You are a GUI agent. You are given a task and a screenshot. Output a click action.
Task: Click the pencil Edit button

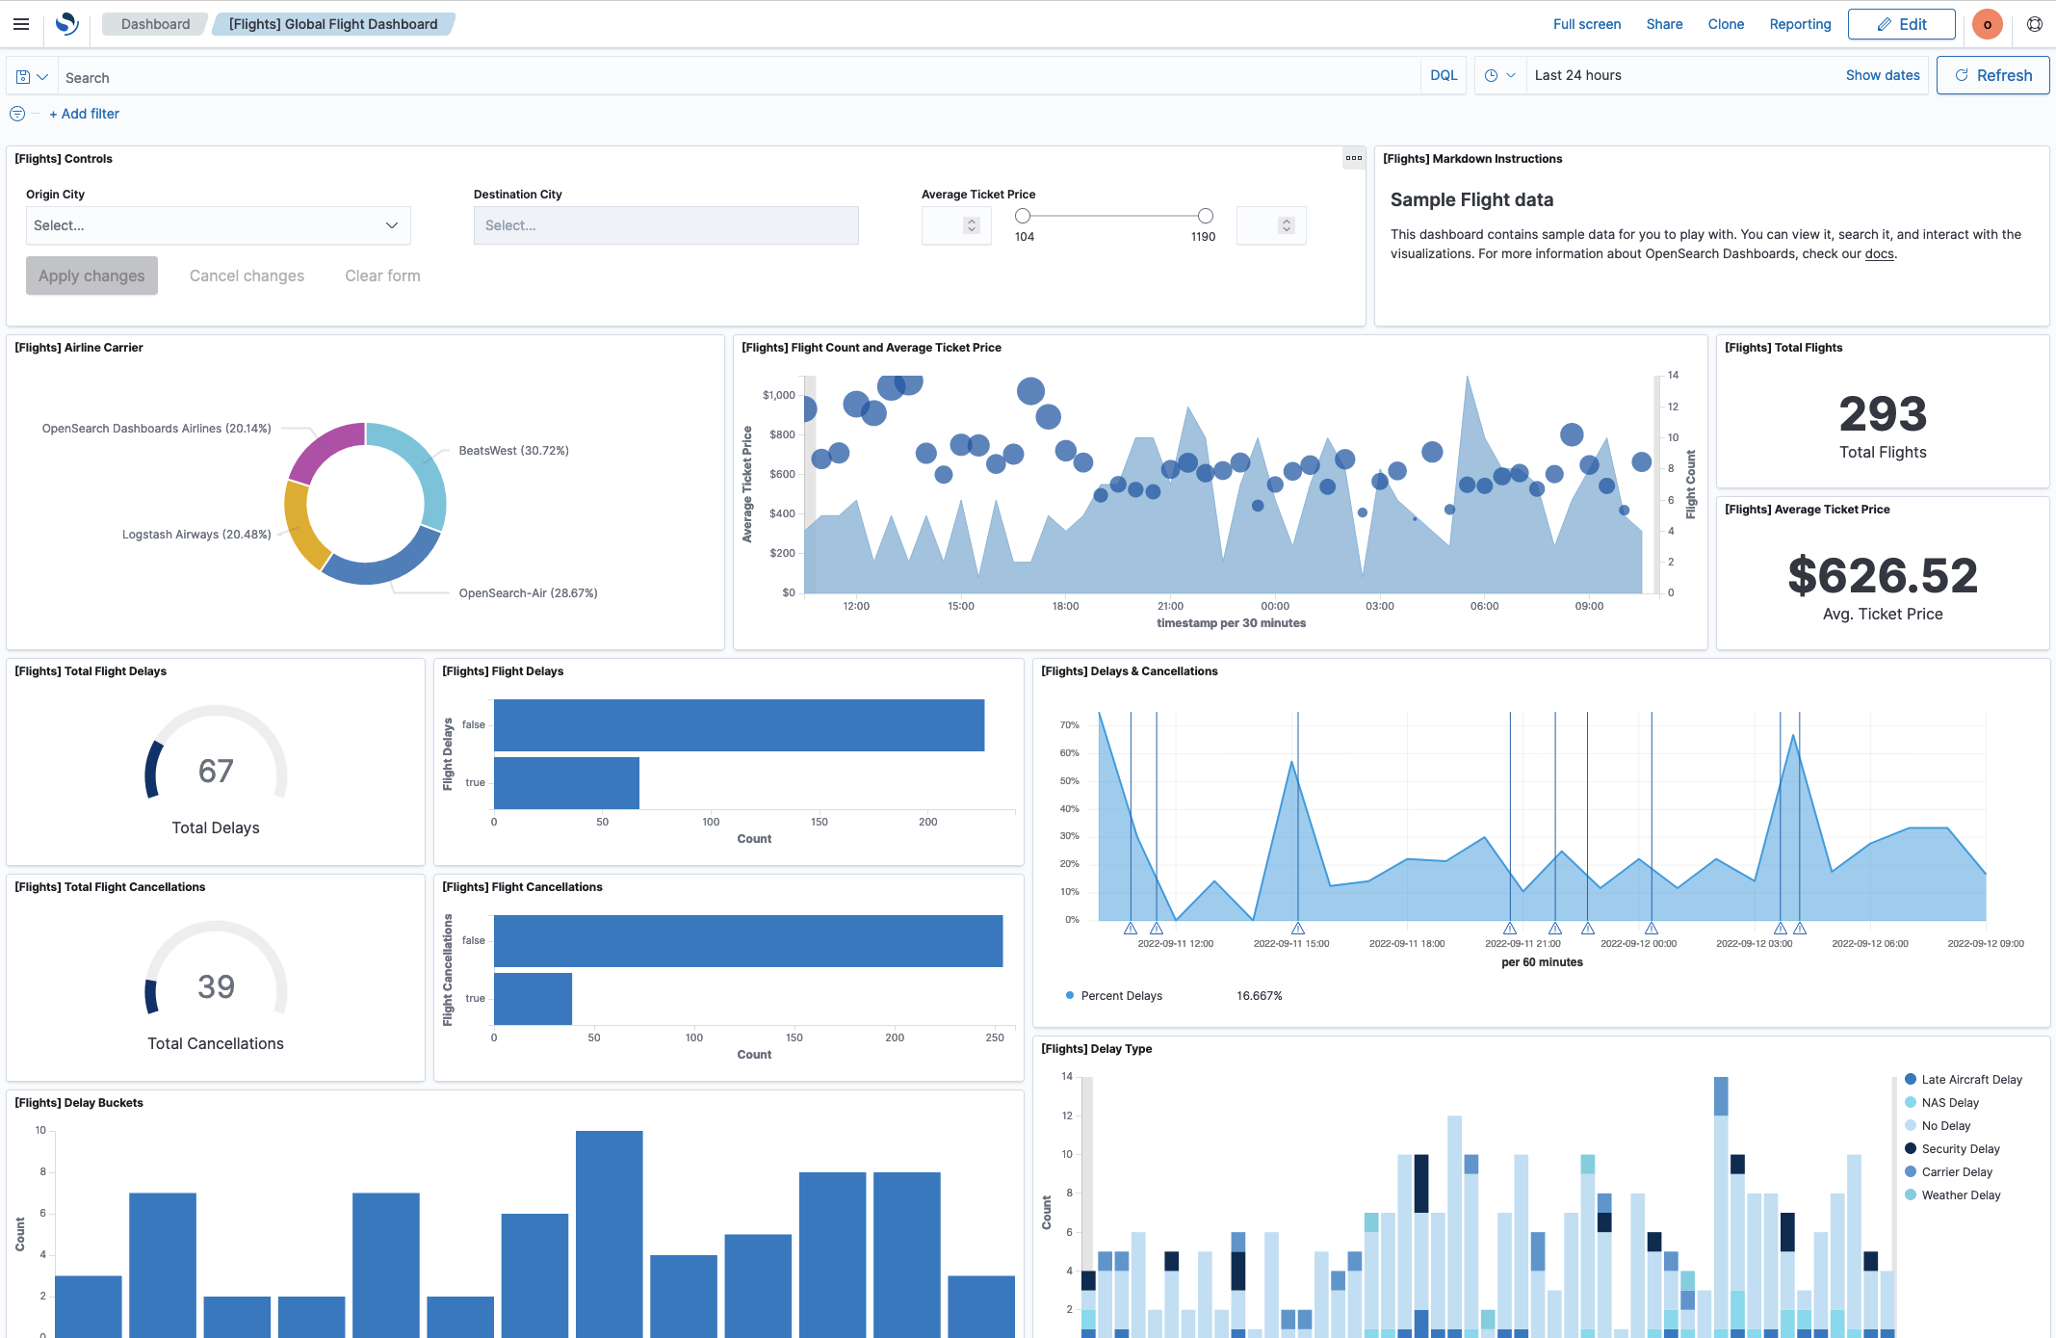(1901, 24)
